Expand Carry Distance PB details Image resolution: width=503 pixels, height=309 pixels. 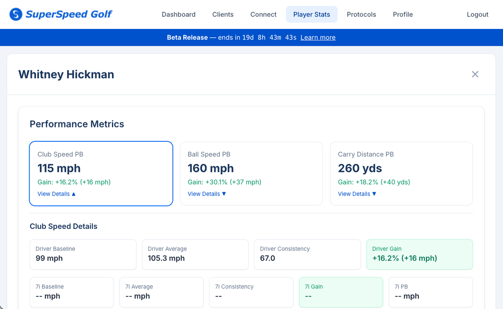click(x=356, y=194)
